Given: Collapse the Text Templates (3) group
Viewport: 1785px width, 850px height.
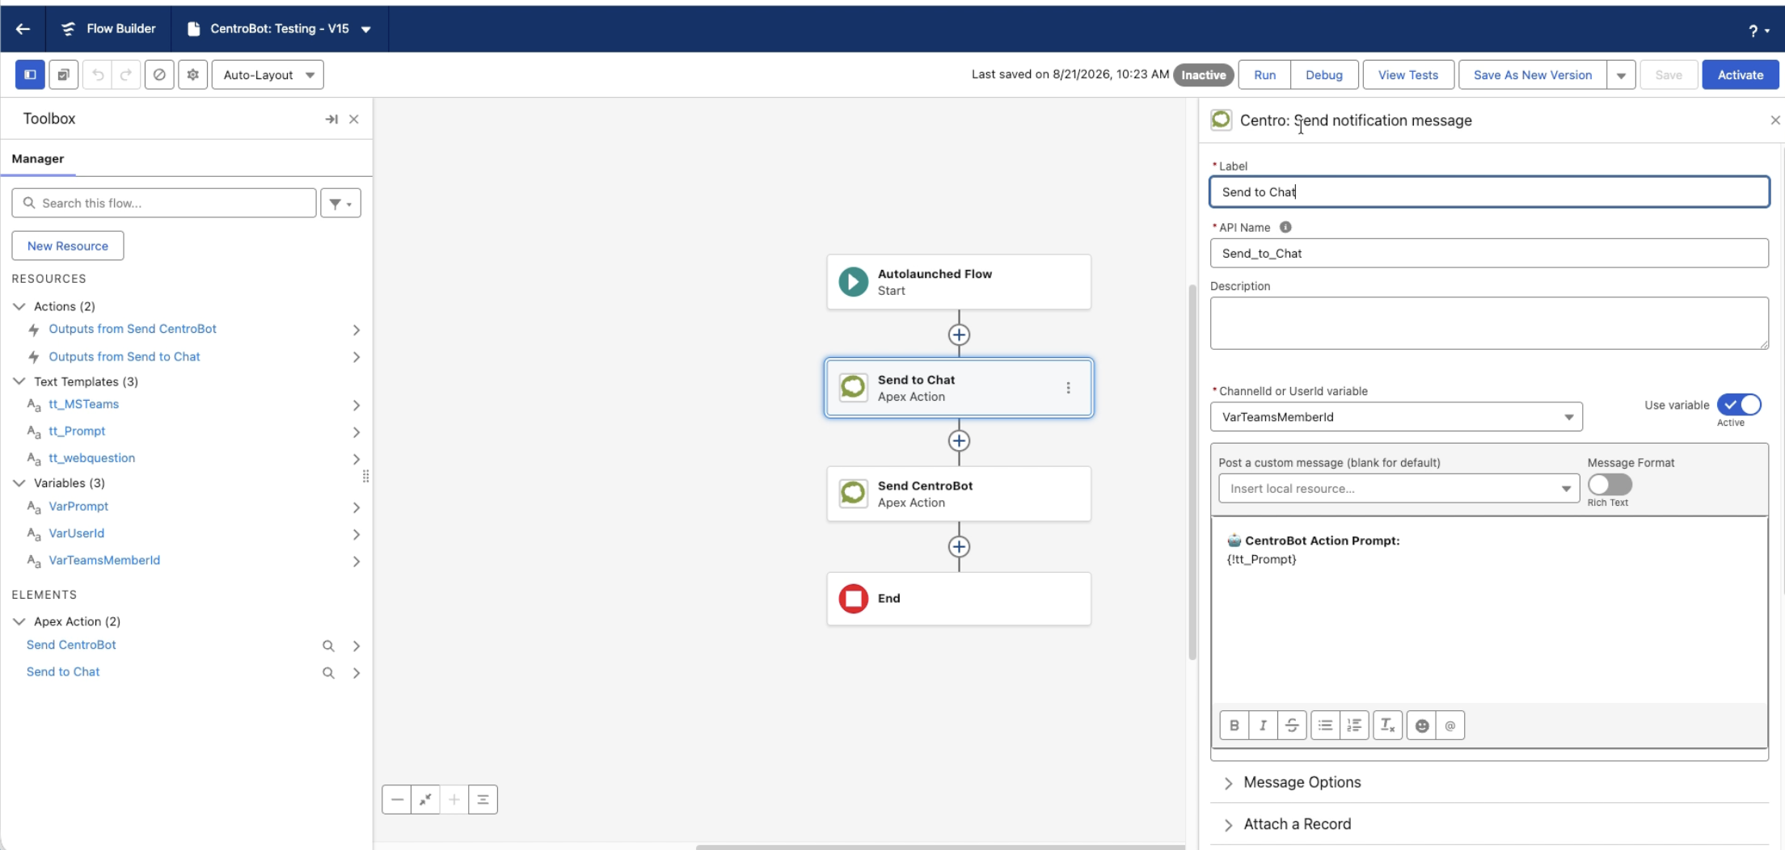Looking at the screenshot, I should coord(19,381).
